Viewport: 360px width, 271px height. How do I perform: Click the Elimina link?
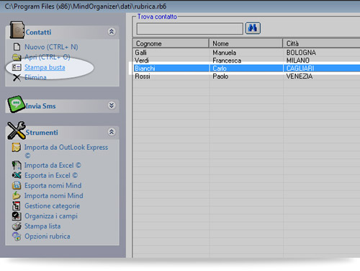[35, 77]
